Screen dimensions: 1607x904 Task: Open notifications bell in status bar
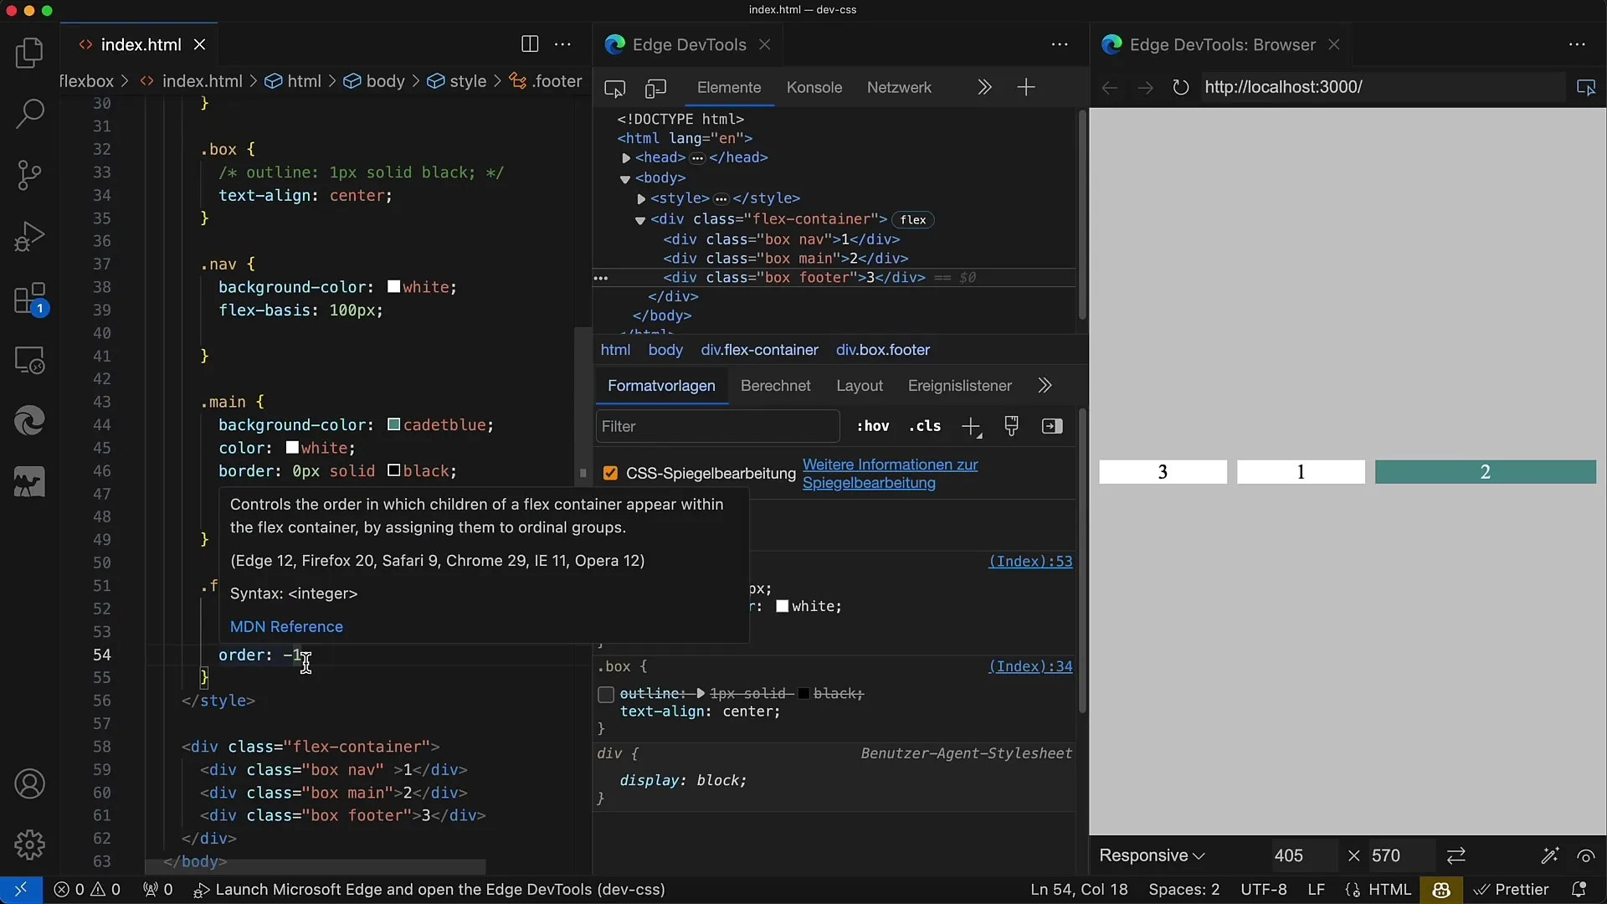(1579, 890)
